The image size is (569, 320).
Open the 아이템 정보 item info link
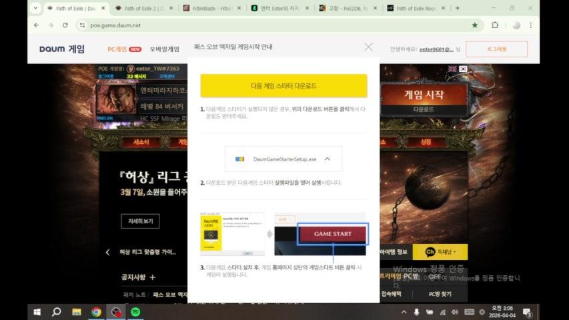394,252
